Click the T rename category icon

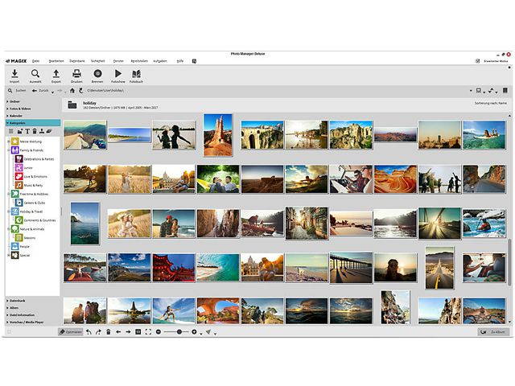27,131
